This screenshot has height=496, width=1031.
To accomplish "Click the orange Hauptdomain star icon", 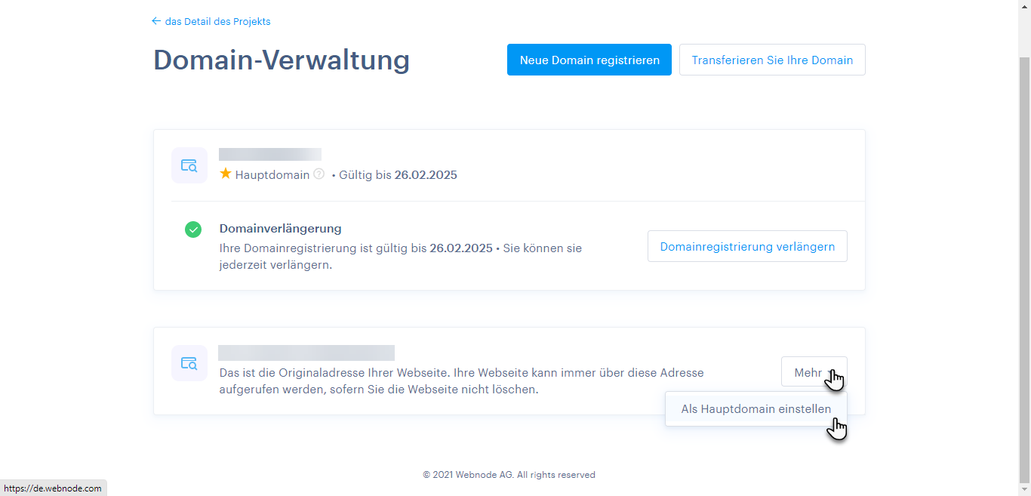I will coord(226,174).
